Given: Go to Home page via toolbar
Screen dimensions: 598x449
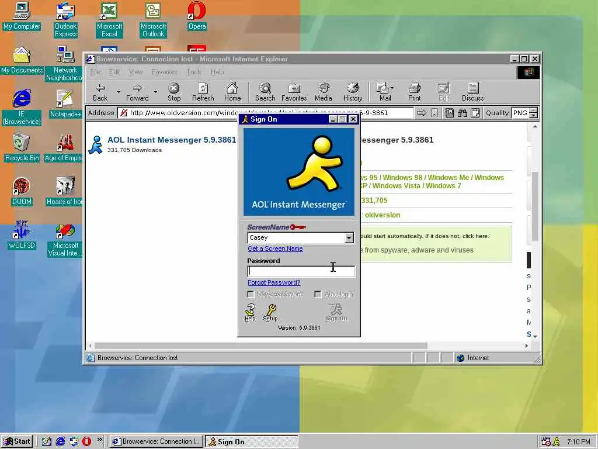Looking at the screenshot, I should (232, 92).
